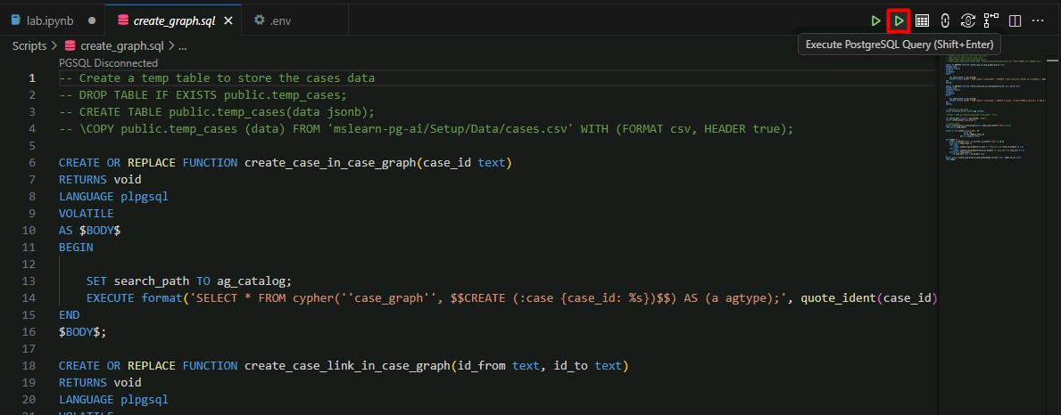The width and height of the screenshot is (1061, 415).
Task: Click the PGSQL Disconnected status link
Action: [108, 63]
